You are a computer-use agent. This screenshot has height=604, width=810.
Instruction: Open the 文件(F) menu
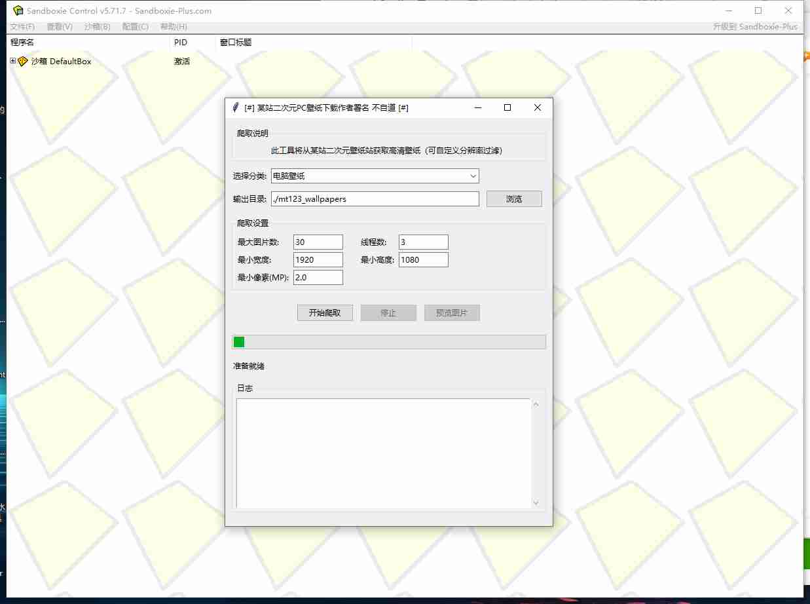click(22, 27)
